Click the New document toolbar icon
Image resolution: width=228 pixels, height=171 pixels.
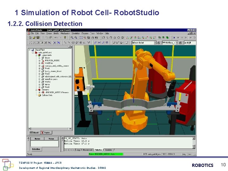click(30, 37)
